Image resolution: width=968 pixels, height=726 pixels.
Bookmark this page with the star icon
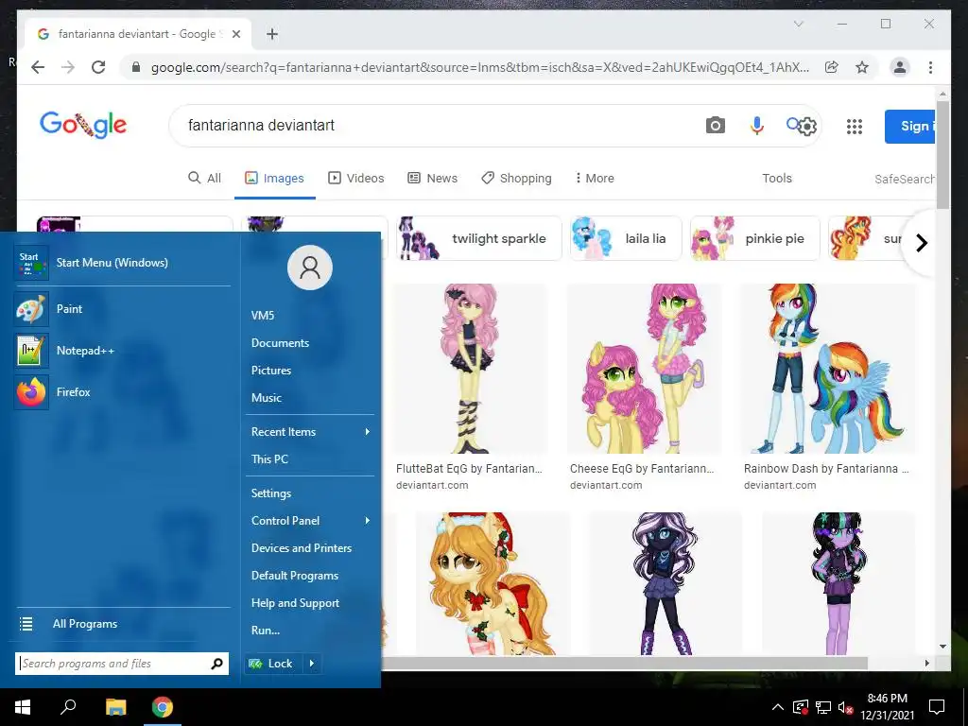(x=862, y=67)
